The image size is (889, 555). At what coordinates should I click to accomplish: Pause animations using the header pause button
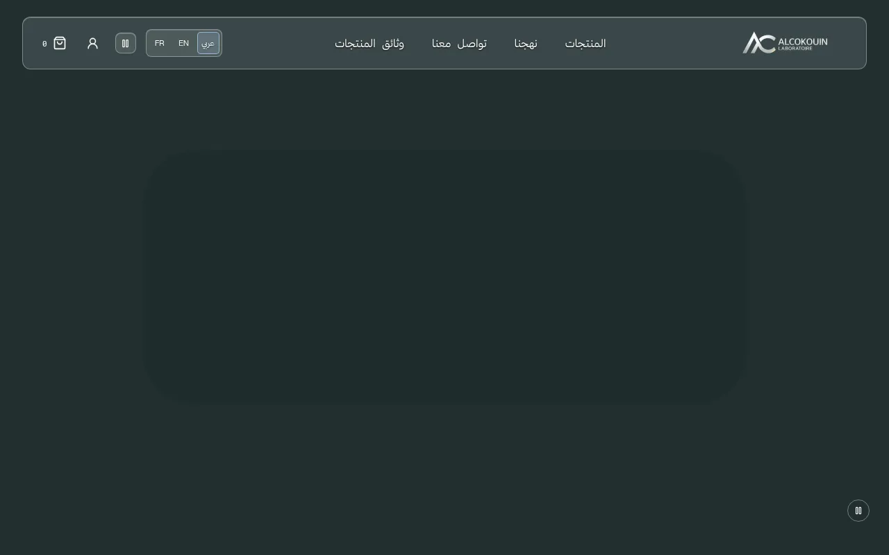(x=126, y=43)
